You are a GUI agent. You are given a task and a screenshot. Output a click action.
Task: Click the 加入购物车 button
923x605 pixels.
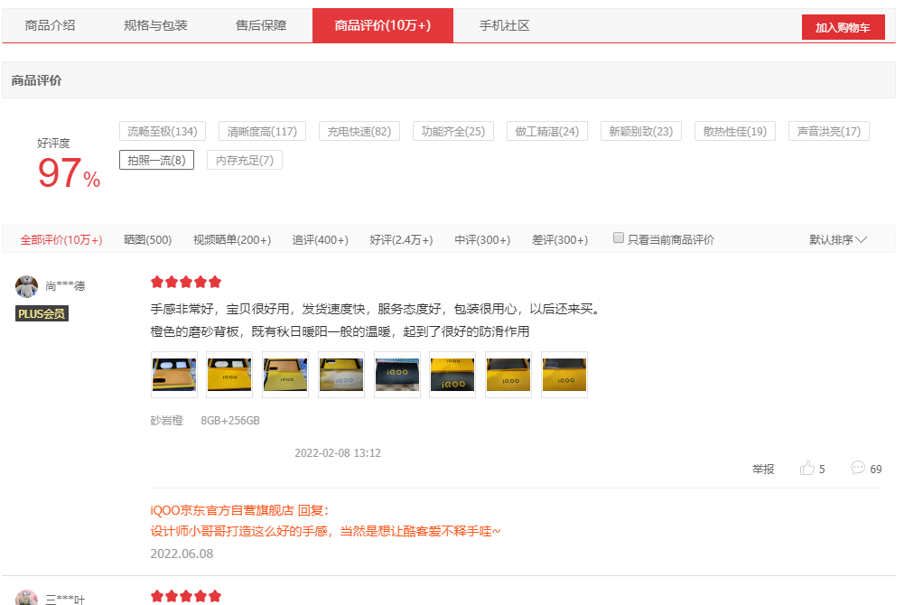pyautogui.click(x=843, y=26)
